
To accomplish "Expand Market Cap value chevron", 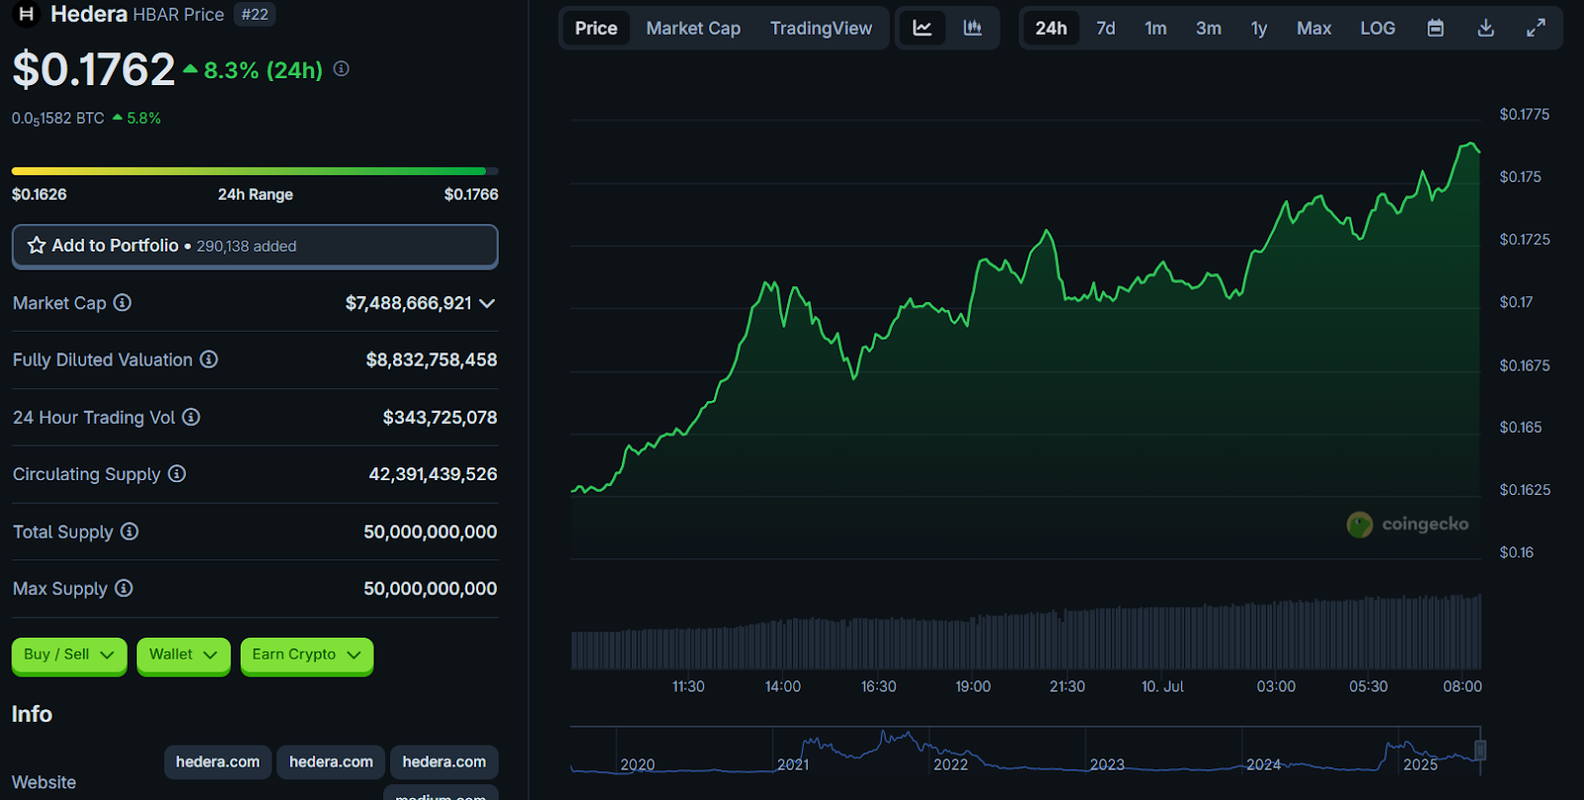I will click(487, 303).
